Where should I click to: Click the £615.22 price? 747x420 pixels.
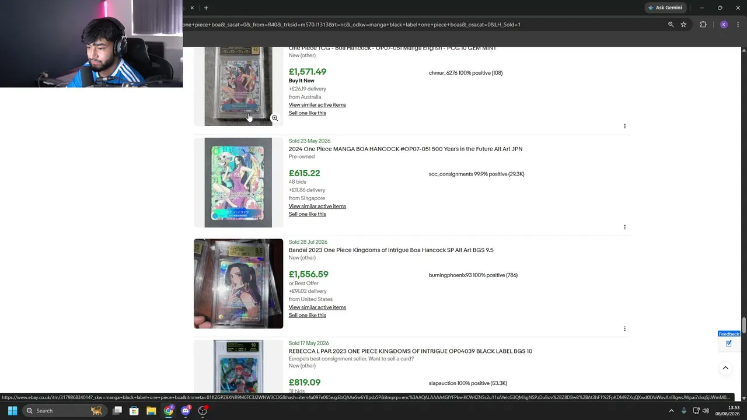tap(304, 173)
